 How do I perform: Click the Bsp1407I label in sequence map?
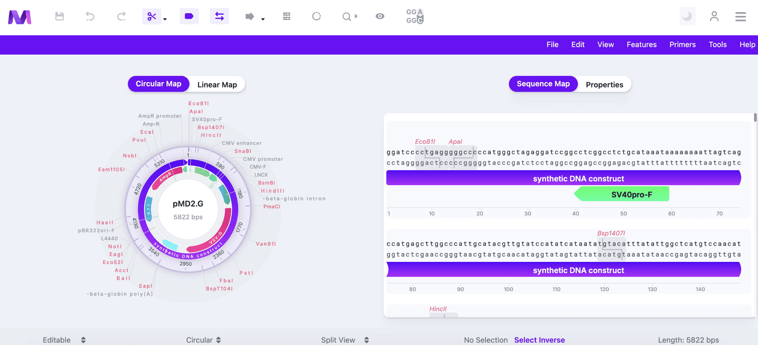coord(611,233)
